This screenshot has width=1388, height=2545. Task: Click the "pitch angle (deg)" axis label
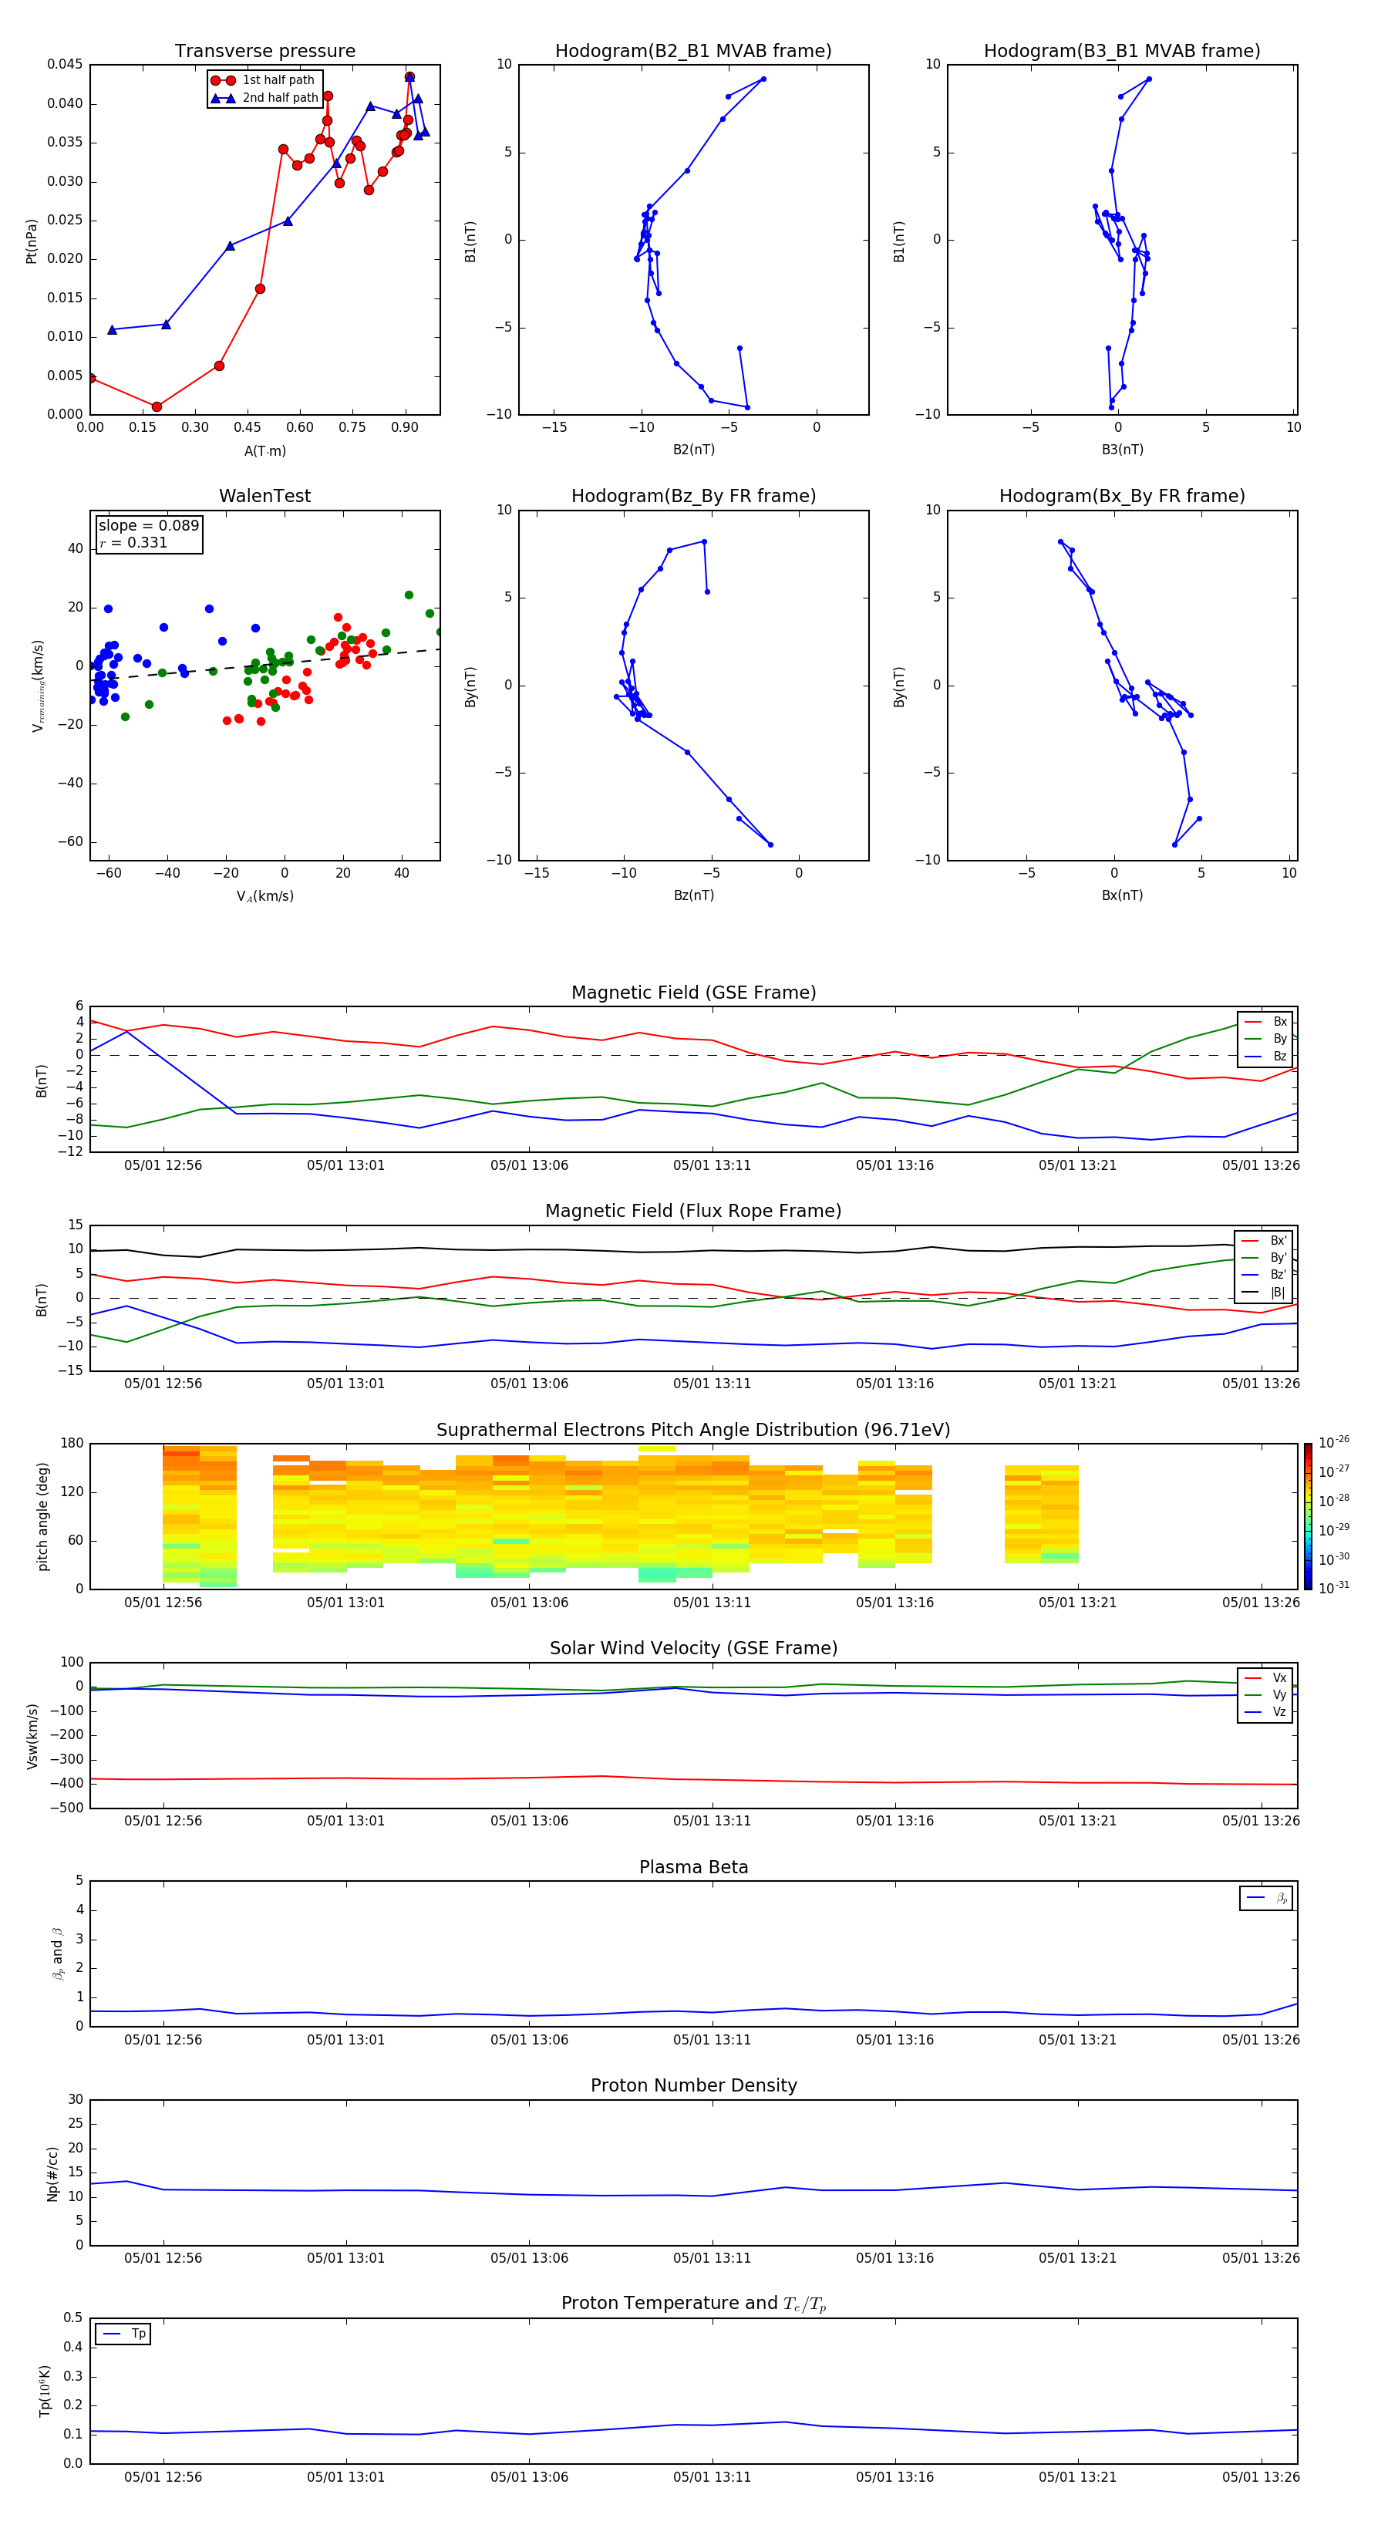(42, 1516)
